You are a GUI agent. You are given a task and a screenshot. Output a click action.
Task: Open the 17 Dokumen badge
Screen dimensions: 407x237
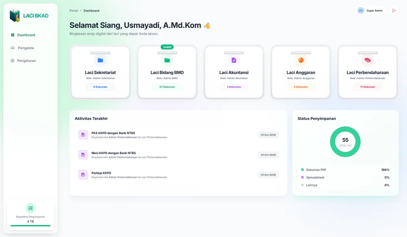click(x=368, y=87)
